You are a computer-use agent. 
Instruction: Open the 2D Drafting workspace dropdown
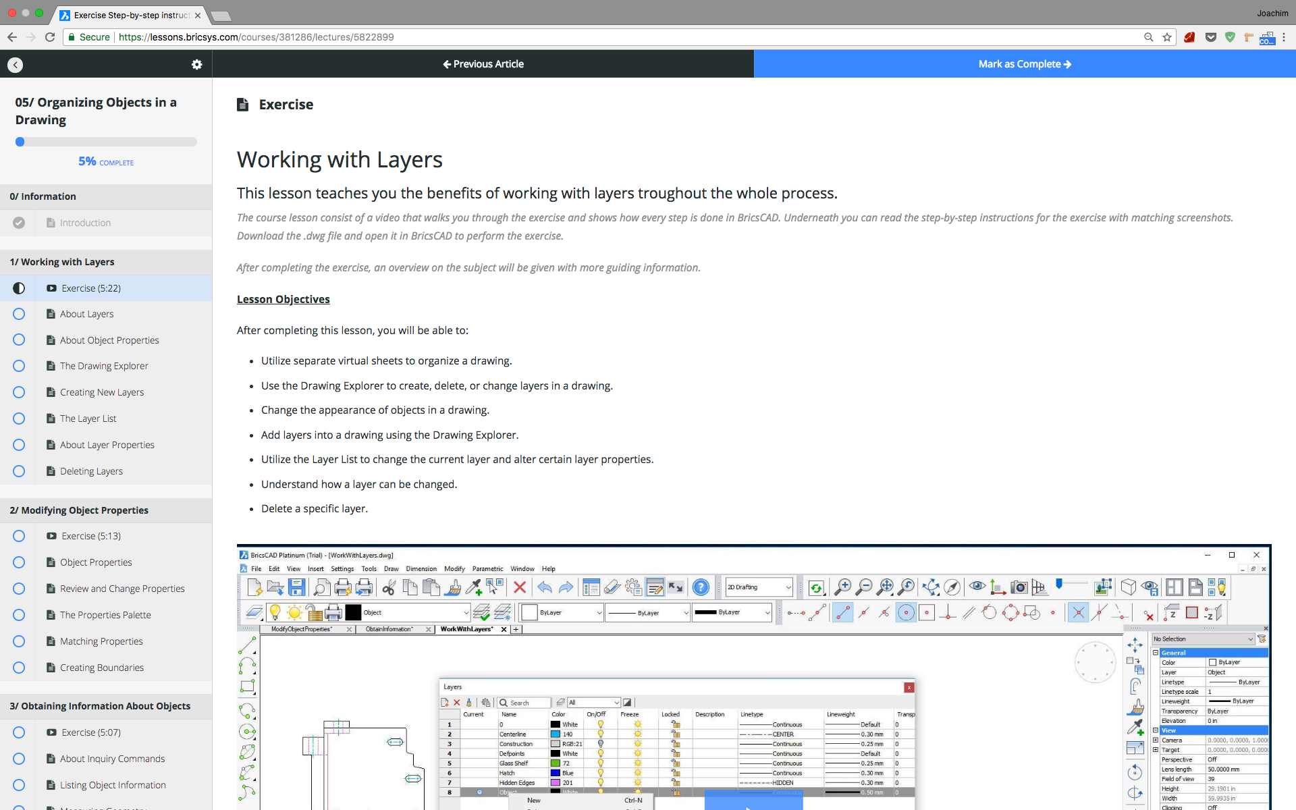759,587
